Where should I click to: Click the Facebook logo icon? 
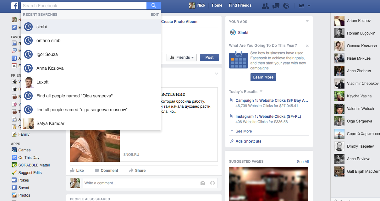tap(15, 6)
